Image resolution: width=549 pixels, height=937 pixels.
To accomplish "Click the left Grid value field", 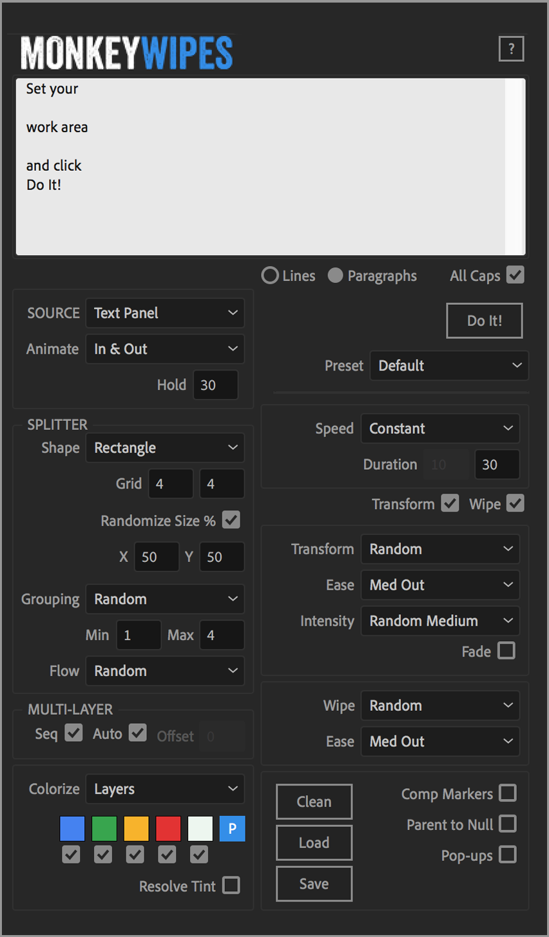I will (x=171, y=484).
